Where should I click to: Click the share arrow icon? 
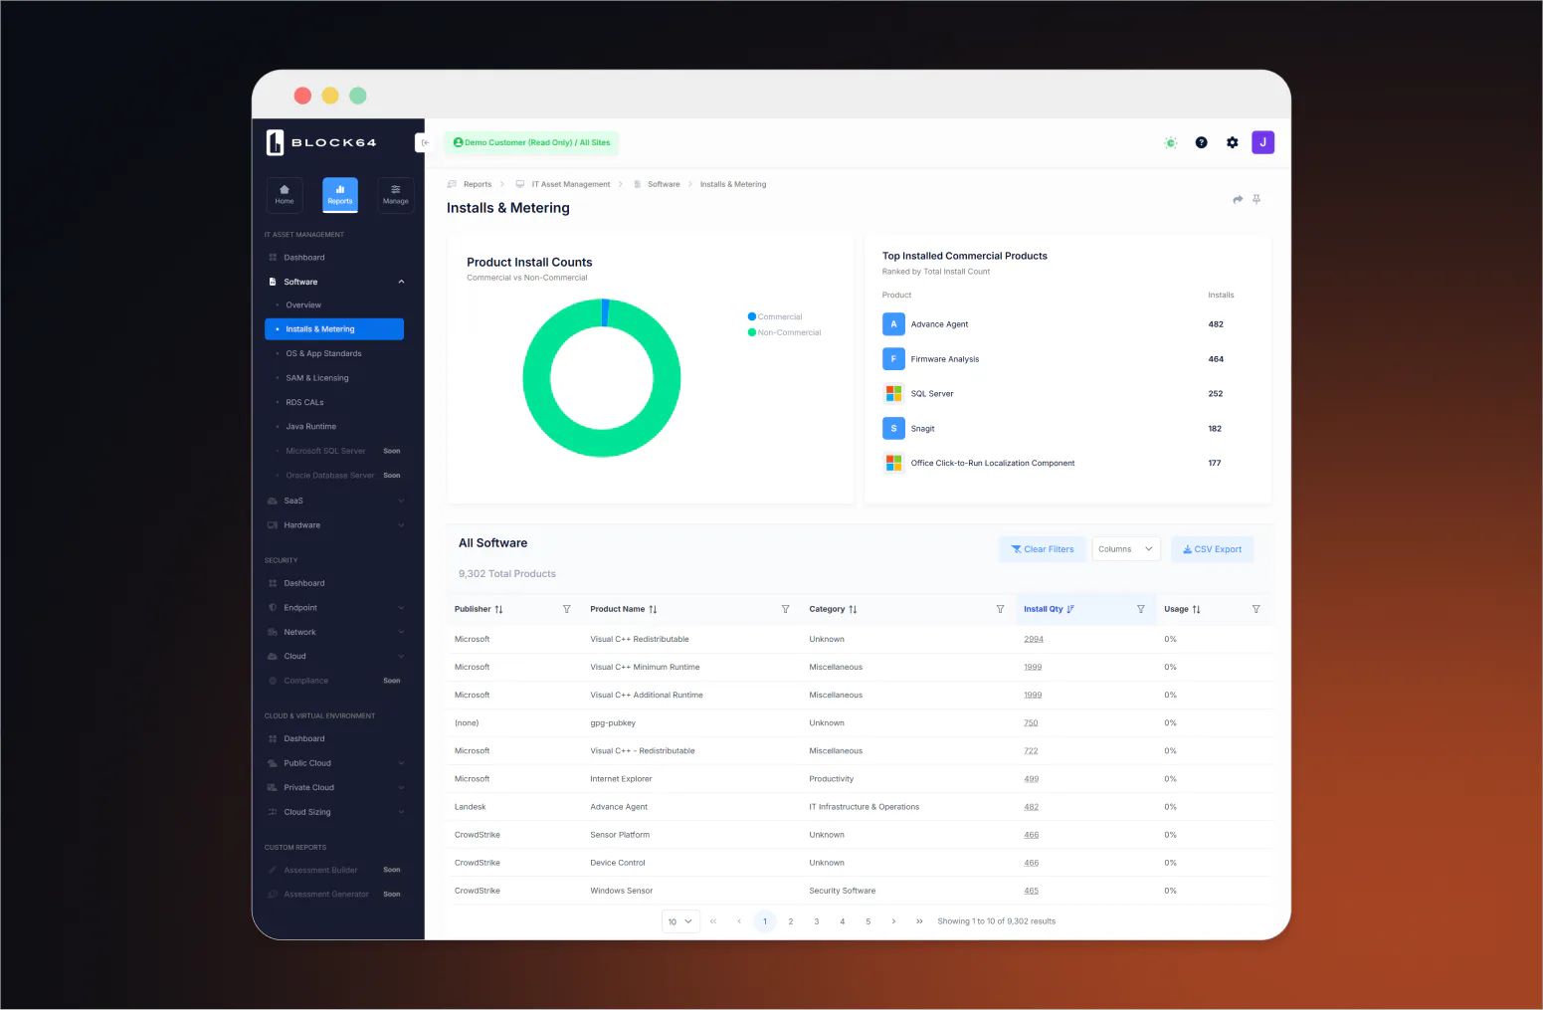[1238, 199]
